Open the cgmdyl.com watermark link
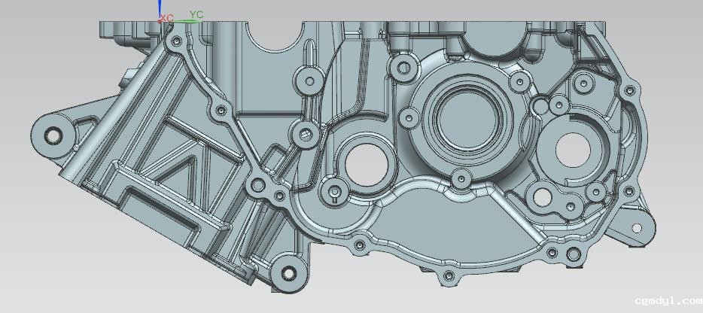 pyautogui.click(x=666, y=300)
